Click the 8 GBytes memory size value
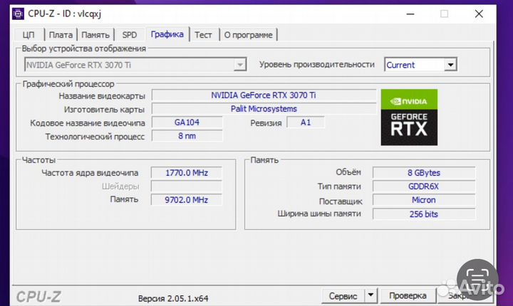The width and height of the screenshot is (513, 306). pyautogui.click(x=424, y=173)
